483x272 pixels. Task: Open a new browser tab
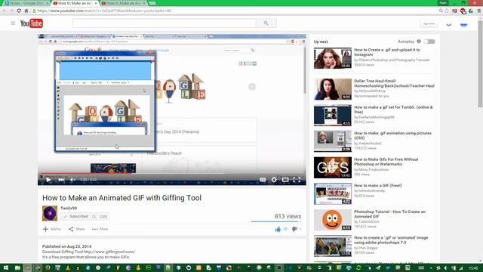pos(152,3)
